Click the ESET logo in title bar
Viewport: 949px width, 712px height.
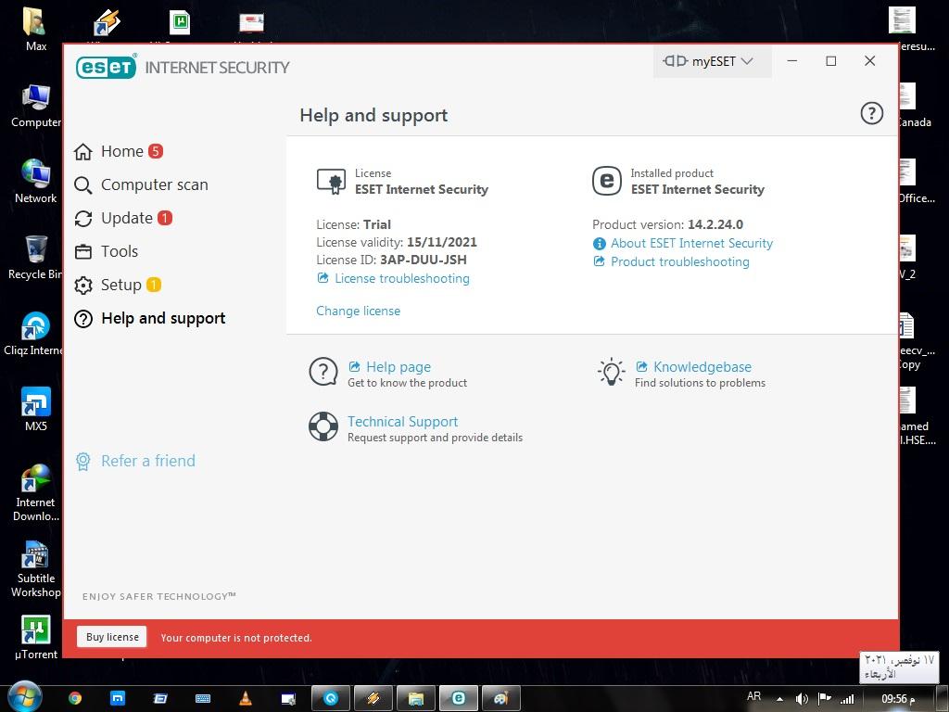(107, 67)
